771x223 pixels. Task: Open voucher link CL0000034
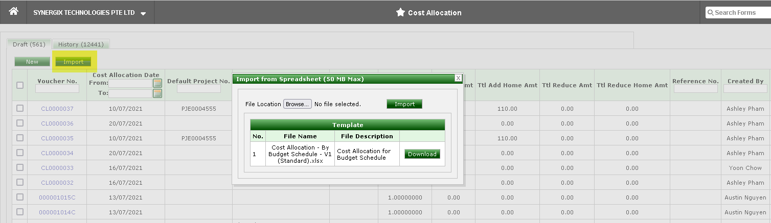click(x=57, y=153)
